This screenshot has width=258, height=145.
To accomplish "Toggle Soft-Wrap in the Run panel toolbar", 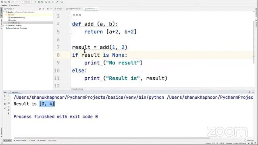I will 8,103.
